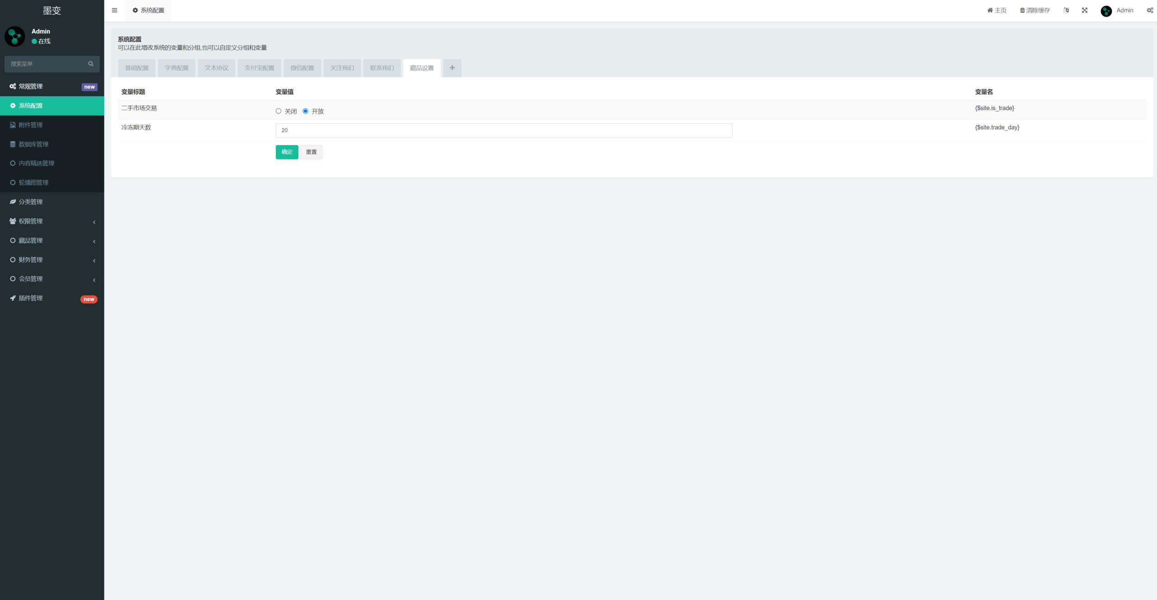
Task: Click the {$site.is_trade} variable name
Action: [x=994, y=108]
